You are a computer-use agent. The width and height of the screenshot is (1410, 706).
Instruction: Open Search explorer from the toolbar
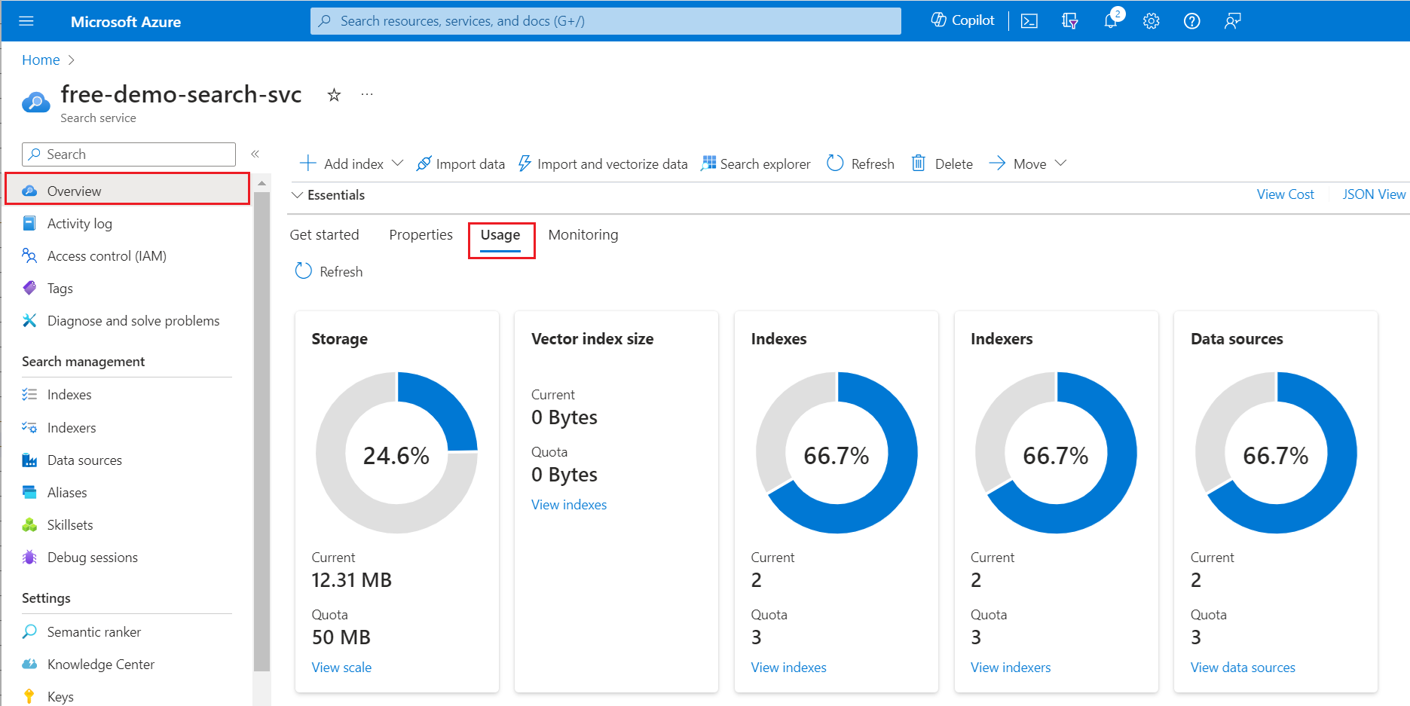756,164
